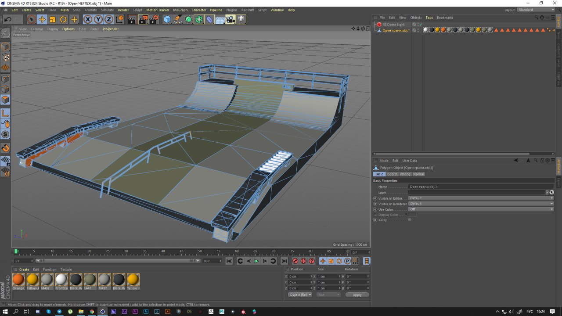562x316 pixels.
Task: Open the MoGraph menu
Action: coord(180,10)
